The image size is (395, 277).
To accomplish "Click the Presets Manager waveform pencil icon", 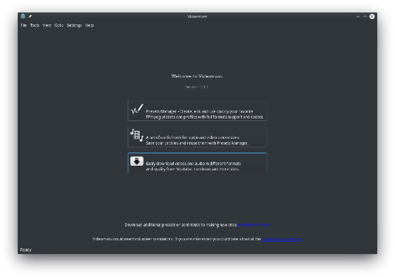I will (x=137, y=109).
